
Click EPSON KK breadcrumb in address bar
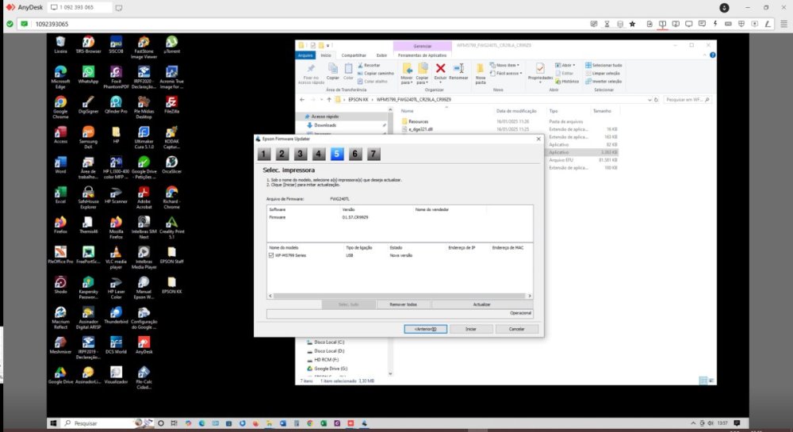(358, 100)
